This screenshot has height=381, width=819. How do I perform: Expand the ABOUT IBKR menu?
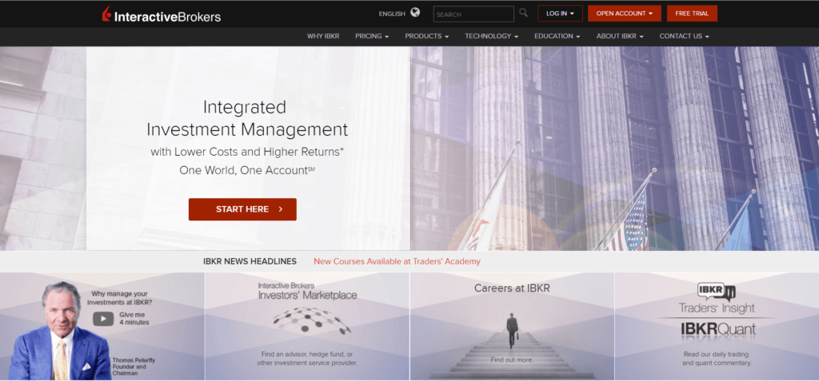pyautogui.click(x=620, y=36)
